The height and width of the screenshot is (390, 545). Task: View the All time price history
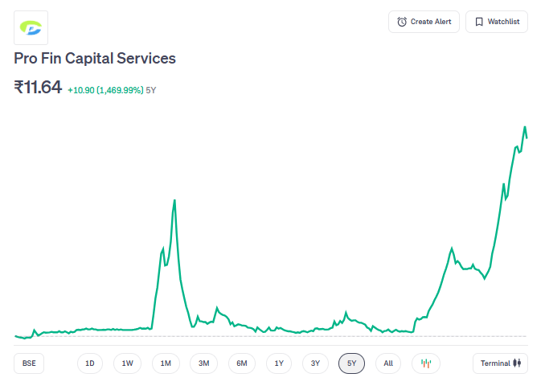pyautogui.click(x=388, y=363)
